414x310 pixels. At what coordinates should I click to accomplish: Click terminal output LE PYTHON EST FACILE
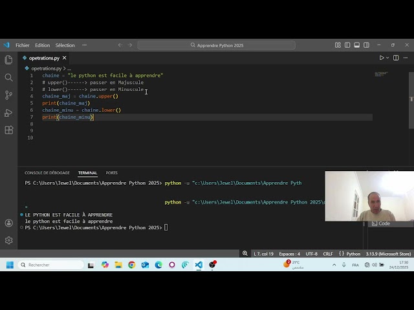pos(69,215)
